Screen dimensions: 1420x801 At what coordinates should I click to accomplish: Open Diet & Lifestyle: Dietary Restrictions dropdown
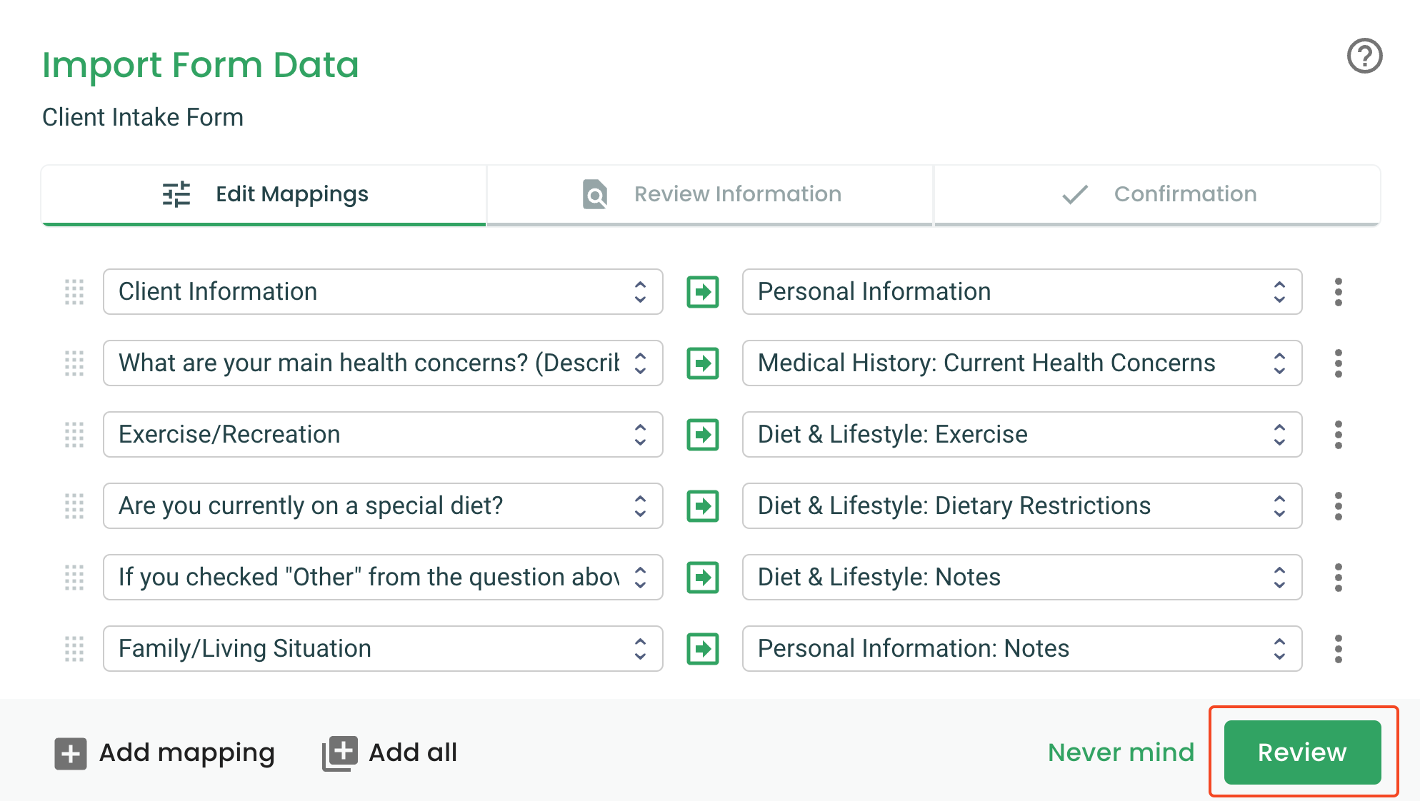click(x=1021, y=506)
